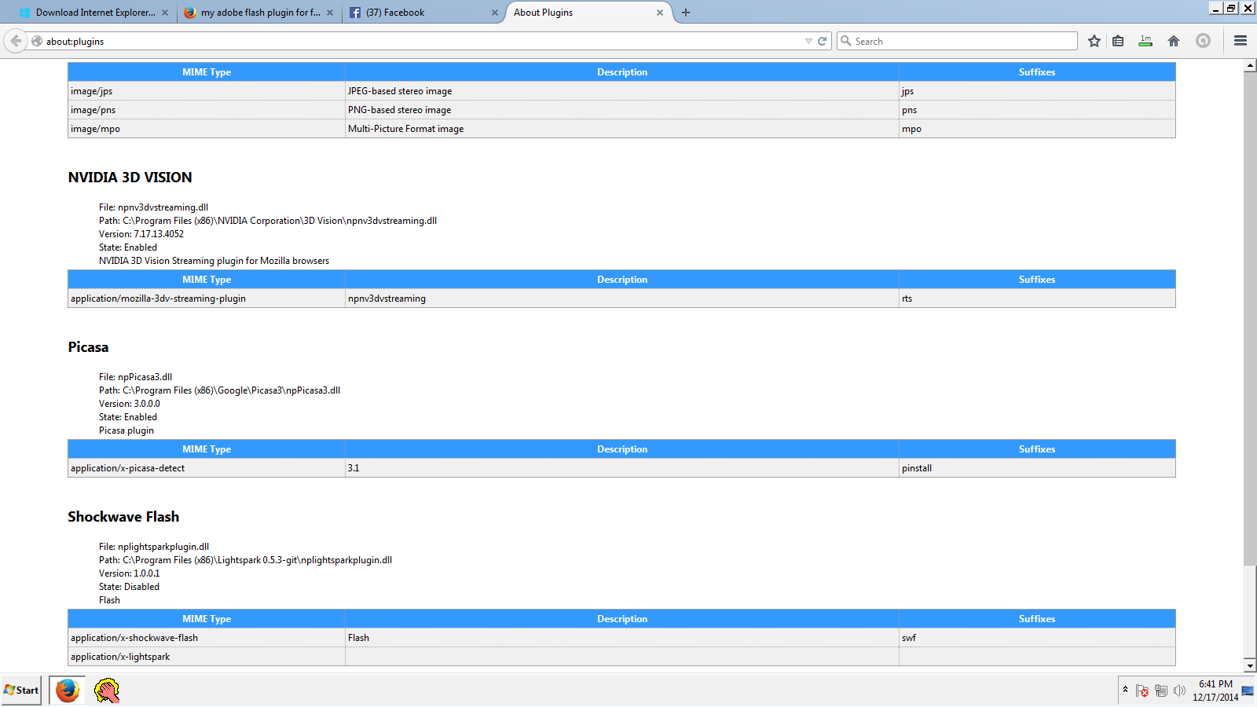
Task: Go to home page via house icon
Action: pos(1174,41)
